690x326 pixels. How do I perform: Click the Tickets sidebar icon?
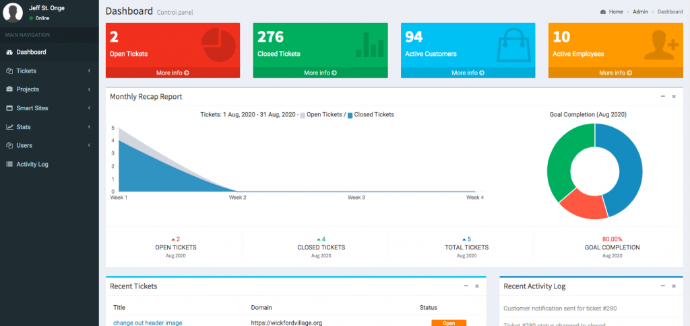[x=9, y=71]
